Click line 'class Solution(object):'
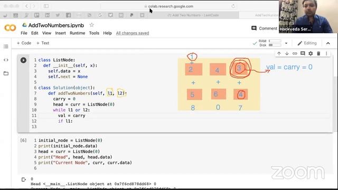 (x=67, y=88)
